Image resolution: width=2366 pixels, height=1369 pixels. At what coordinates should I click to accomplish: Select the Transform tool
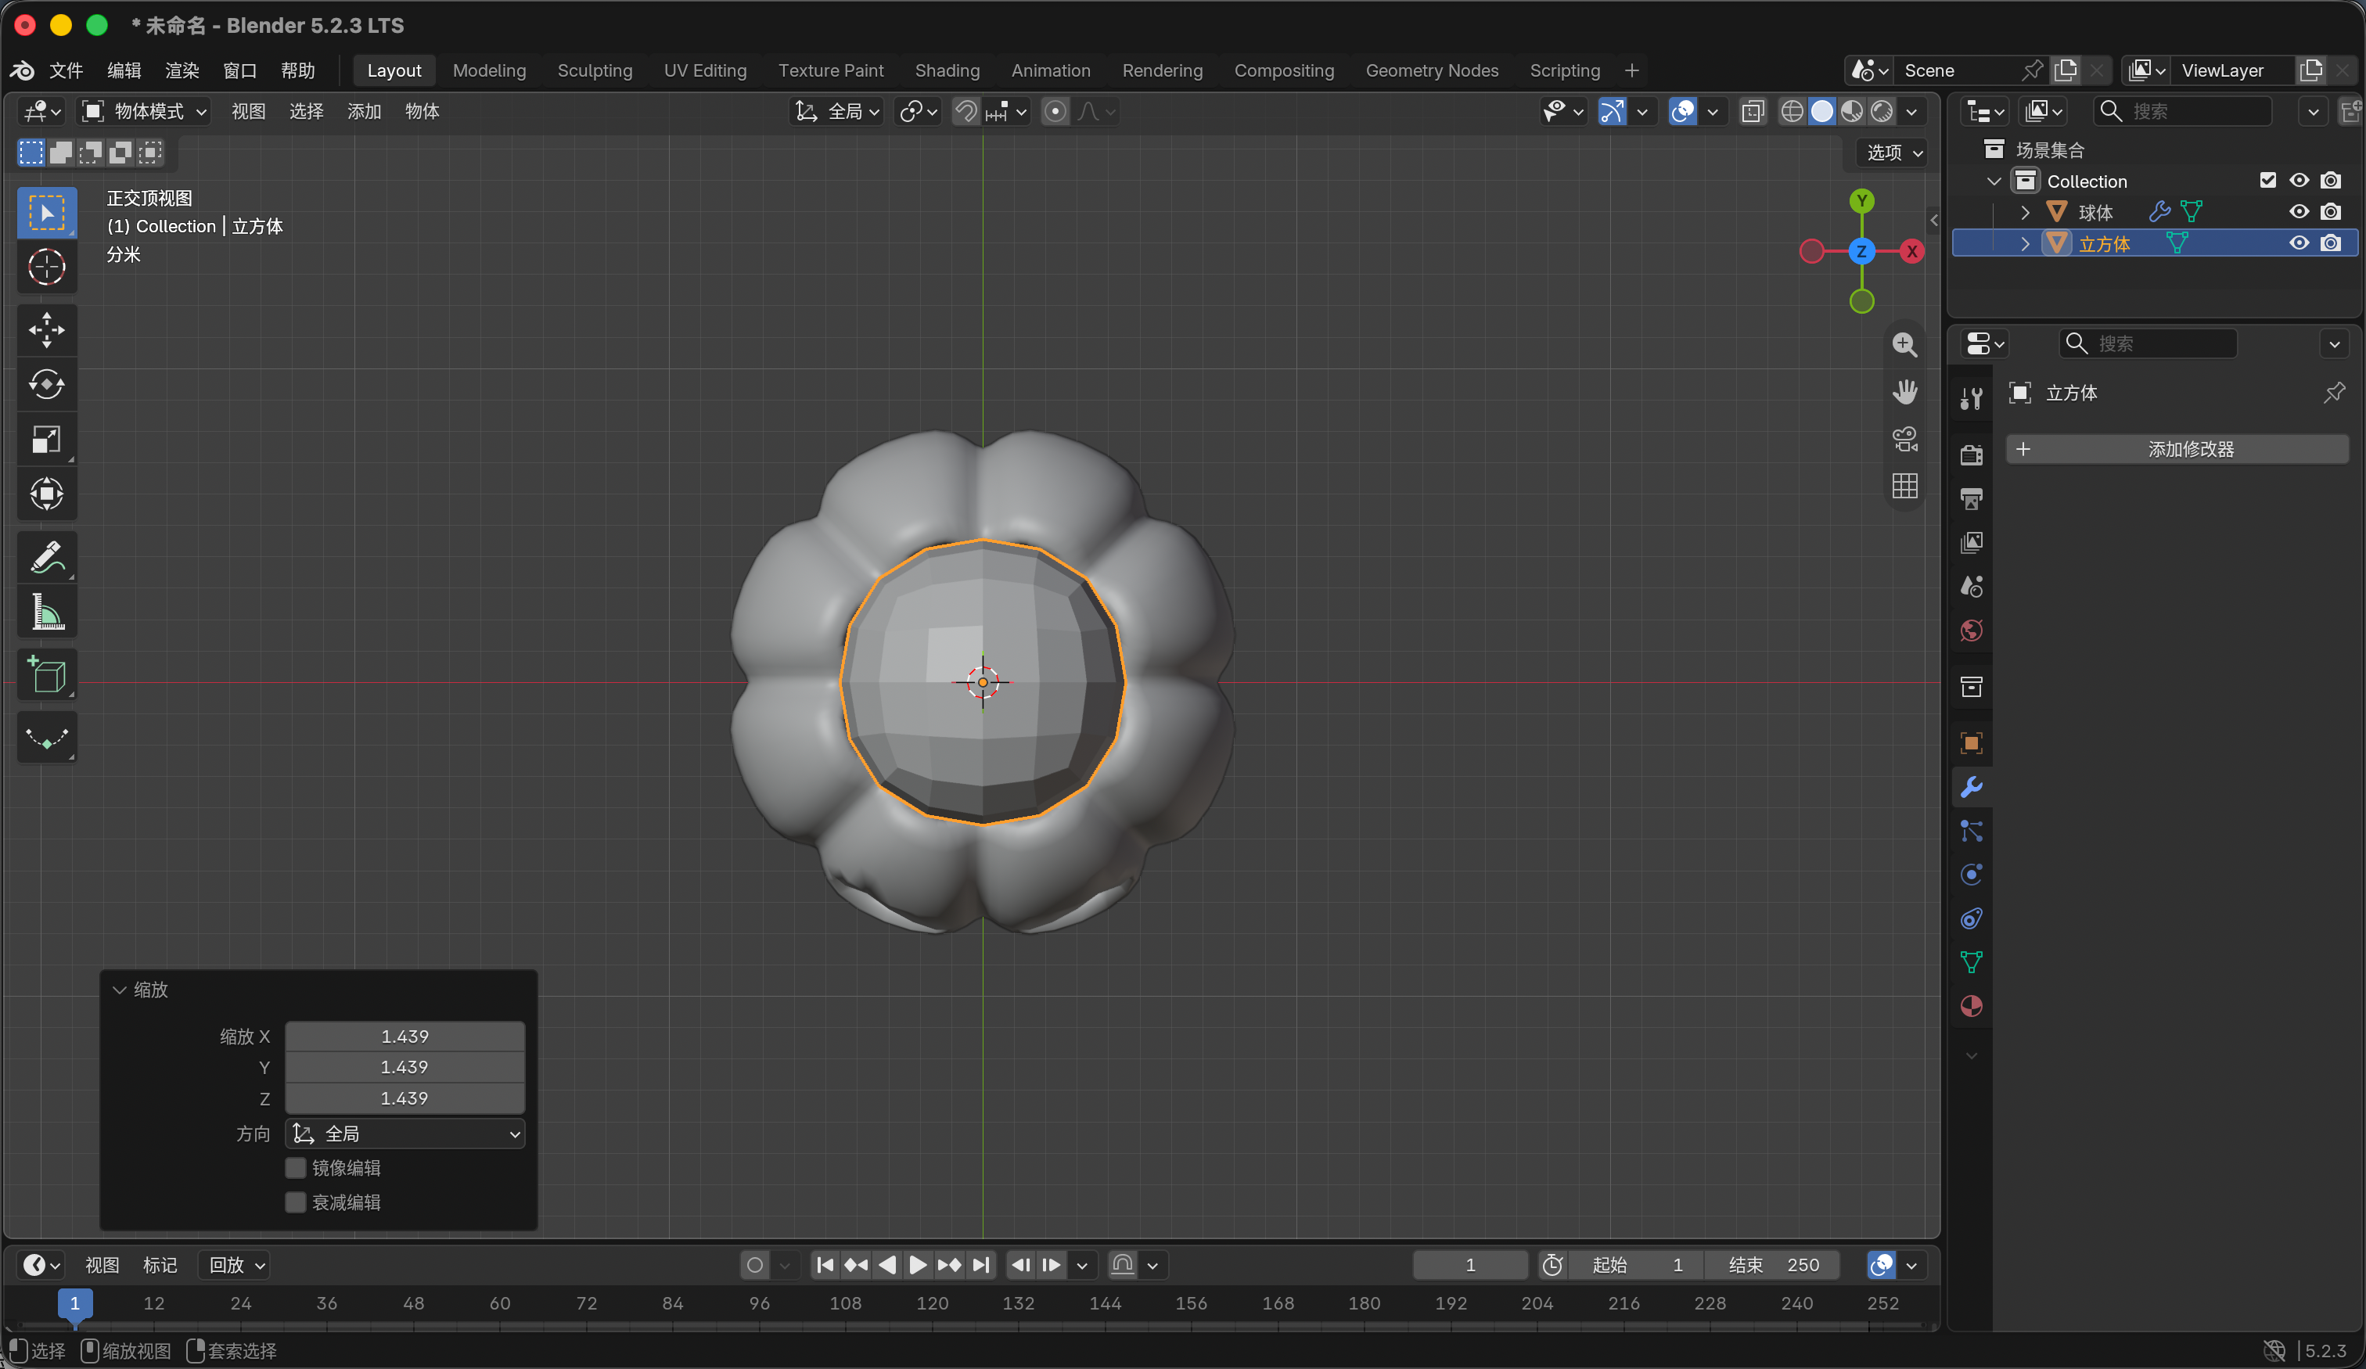[47, 494]
